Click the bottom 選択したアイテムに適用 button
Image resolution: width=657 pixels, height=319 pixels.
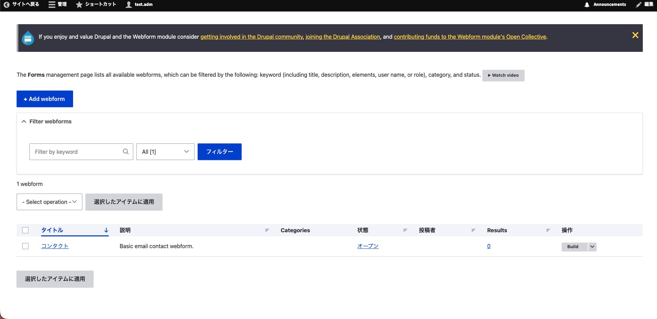click(55, 279)
